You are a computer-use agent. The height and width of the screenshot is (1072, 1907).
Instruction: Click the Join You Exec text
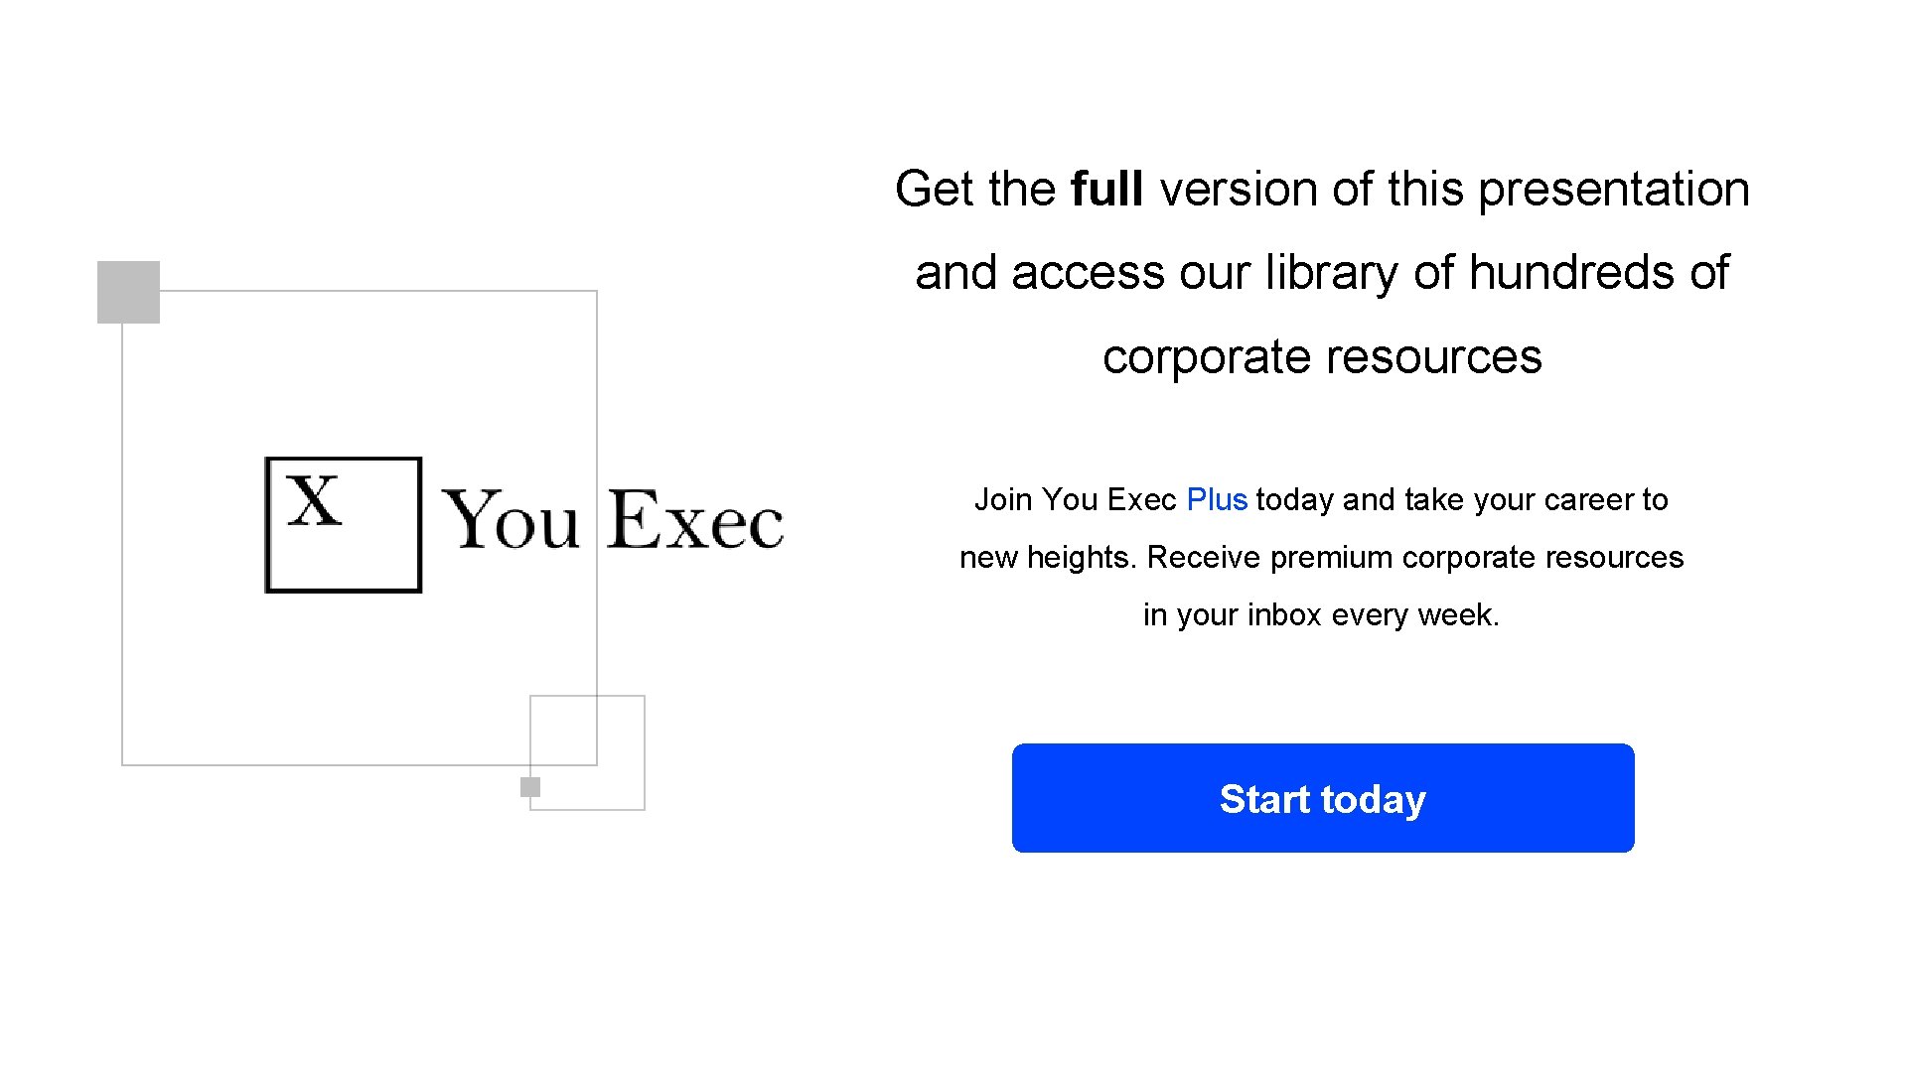1076,499
